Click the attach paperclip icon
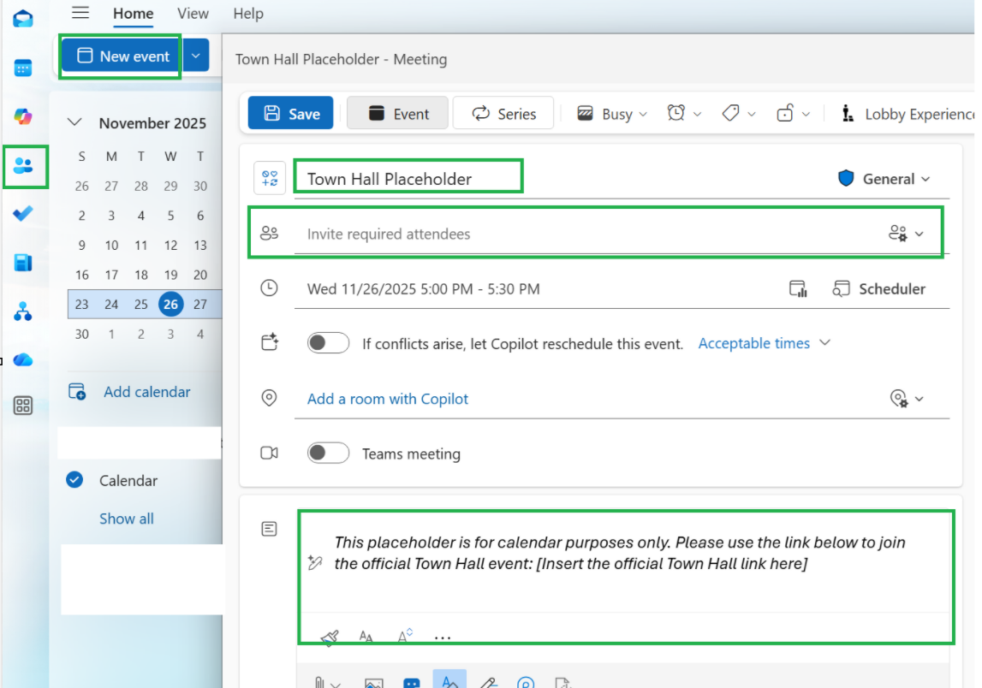The height and width of the screenshot is (688, 982). tap(319, 682)
